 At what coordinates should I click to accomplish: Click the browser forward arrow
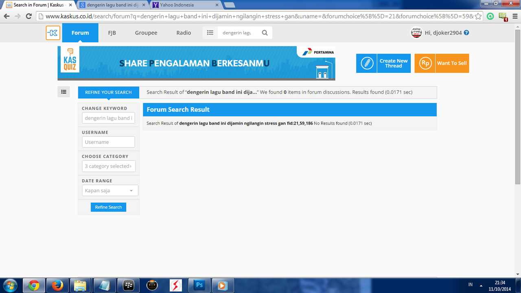(18, 16)
